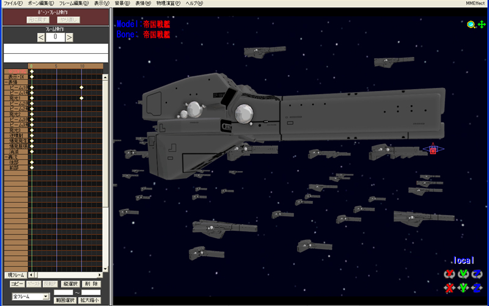
Task: Click the green Y rotation icon
Action: (463, 274)
